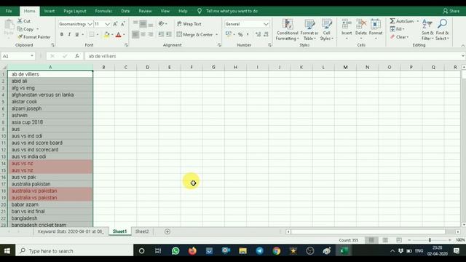Open the Windows Start menu
Image resolution: width=466 pixels, height=262 pixels.
tap(7, 251)
